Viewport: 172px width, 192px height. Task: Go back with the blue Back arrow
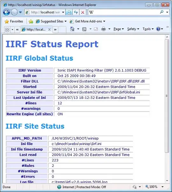[x=6, y=12]
